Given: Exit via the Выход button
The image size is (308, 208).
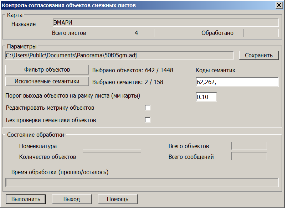Looking at the screenshot, I should [x=72, y=199].
